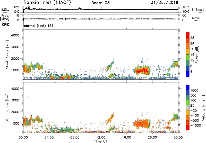The height and width of the screenshot is (143, 206).
Task: Click the 3000 km tick on velocity panel
Action: [15, 100]
